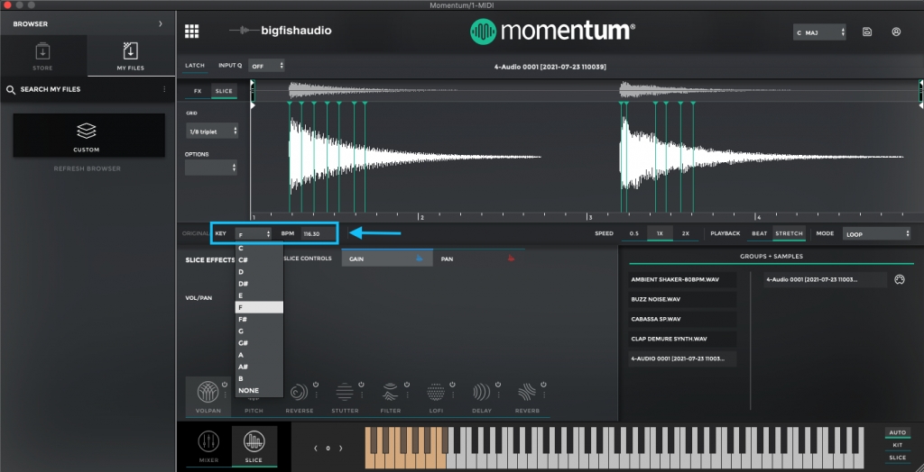Click the octave down arrow left of 0
The width and height of the screenshot is (924, 472).
click(316, 449)
